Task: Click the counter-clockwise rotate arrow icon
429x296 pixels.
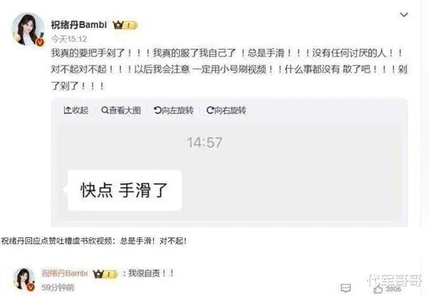Action: [158, 110]
